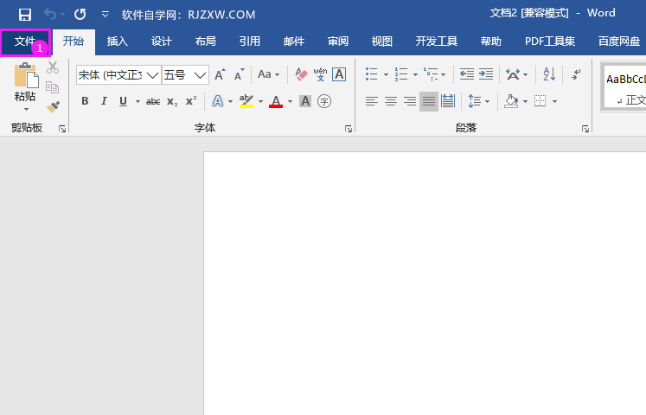Click the Increase Indent icon
This screenshot has height=415, width=646.
click(486, 74)
